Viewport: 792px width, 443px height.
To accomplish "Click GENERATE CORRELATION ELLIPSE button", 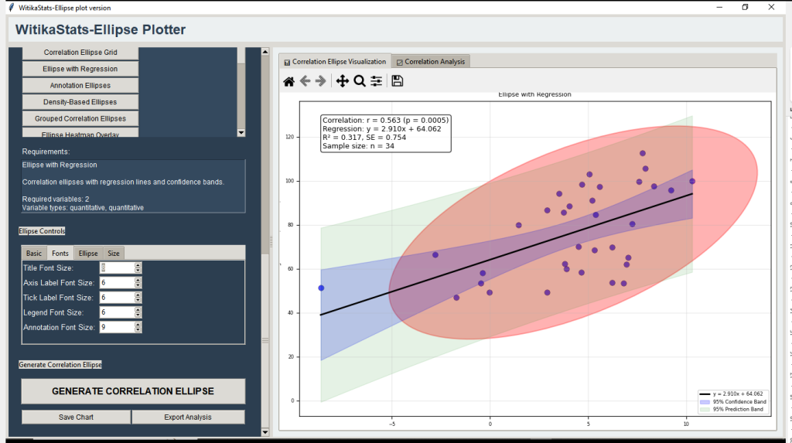I will pos(133,391).
